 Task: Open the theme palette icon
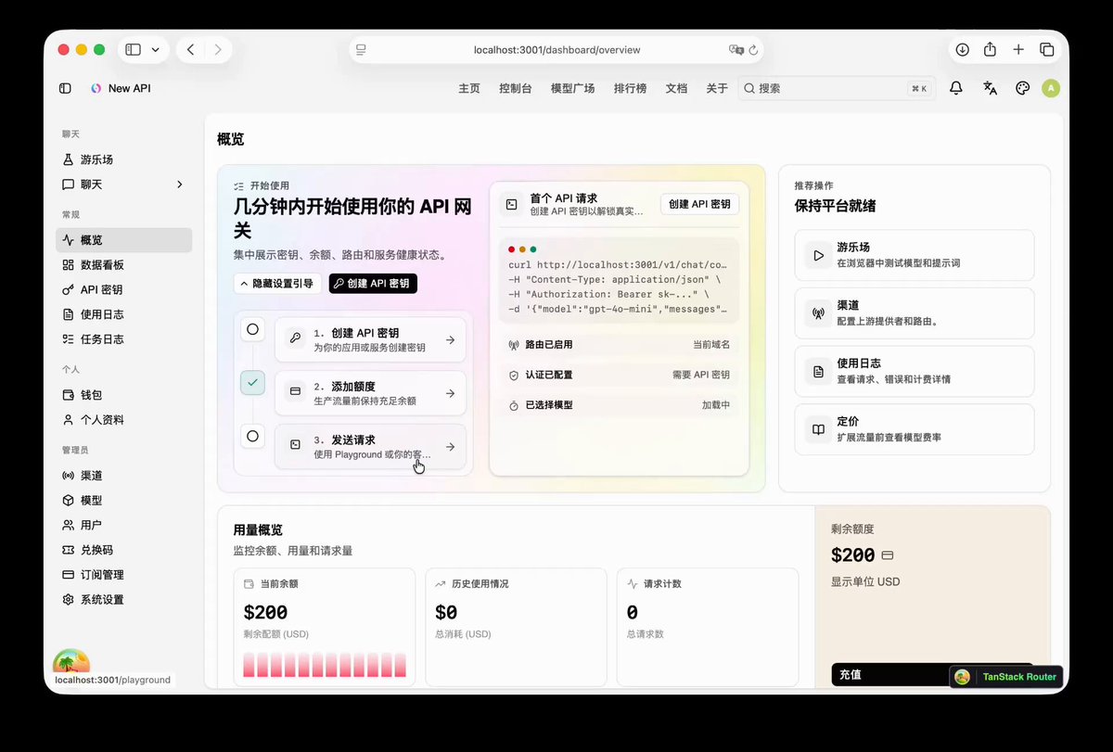tap(1022, 88)
